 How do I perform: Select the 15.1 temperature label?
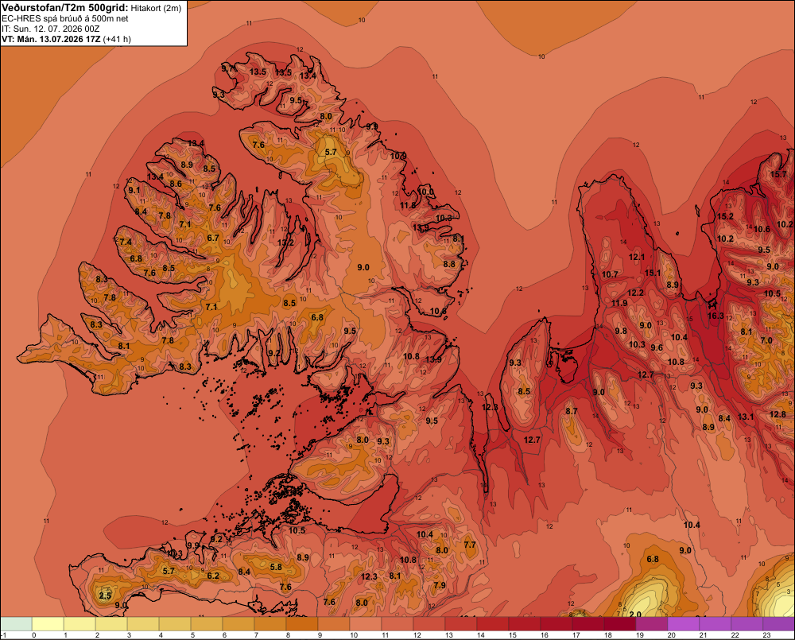pyautogui.click(x=653, y=273)
